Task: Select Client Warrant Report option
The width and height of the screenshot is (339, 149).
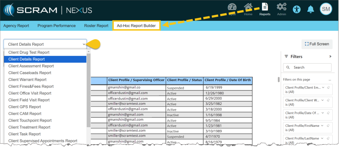Action: (x=27, y=79)
